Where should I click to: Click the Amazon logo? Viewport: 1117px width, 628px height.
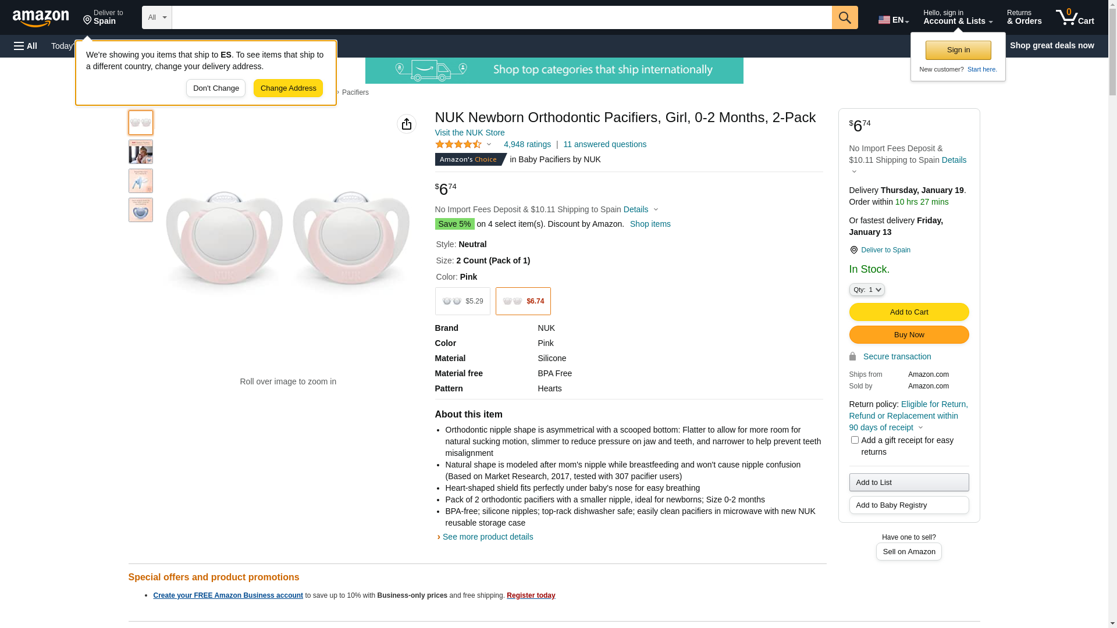pyautogui.click(x=41, y=18)
